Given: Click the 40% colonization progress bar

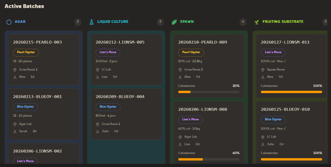Looking at the screenshot, I should pyautogui.click(x=209, y=159).
